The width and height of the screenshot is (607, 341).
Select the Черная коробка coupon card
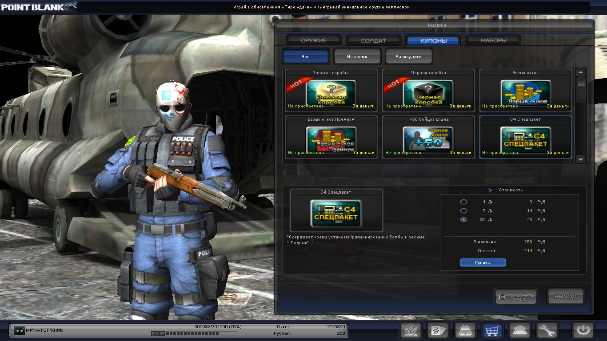428,90
